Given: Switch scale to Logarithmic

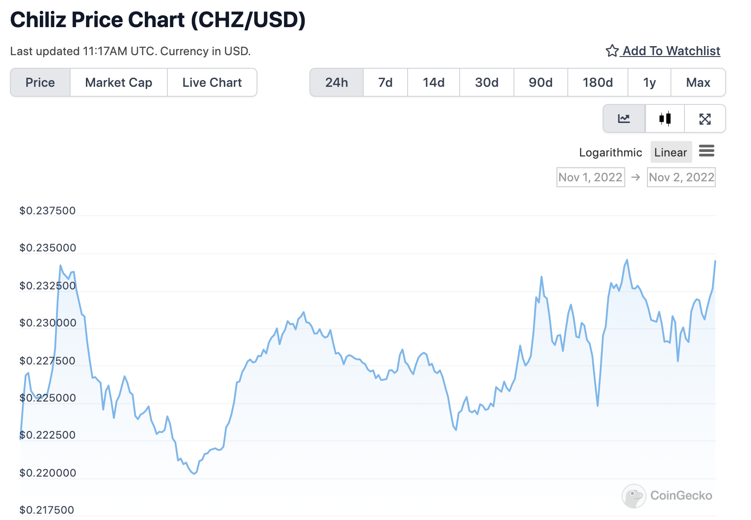Looking at the screenshot, I should pyautogui.click(x=610, y=152).
